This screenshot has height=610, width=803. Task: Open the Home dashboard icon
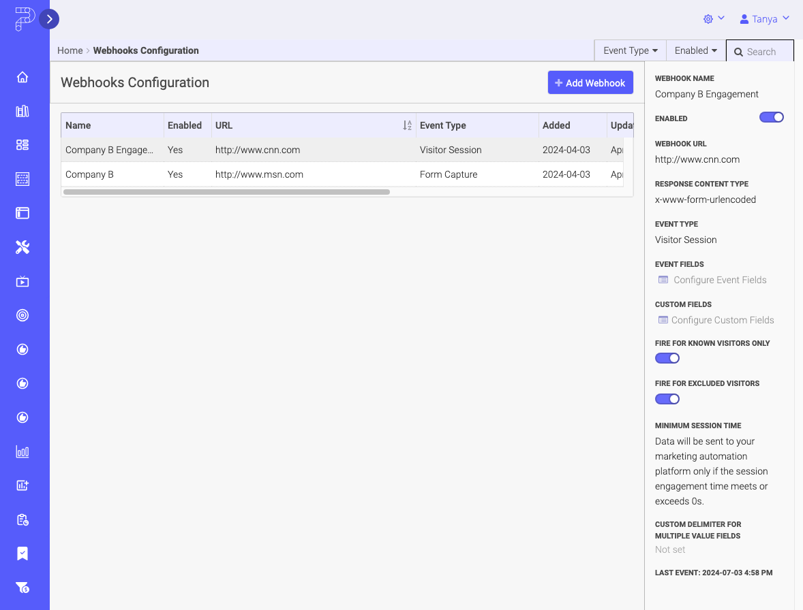click(22, 77)
